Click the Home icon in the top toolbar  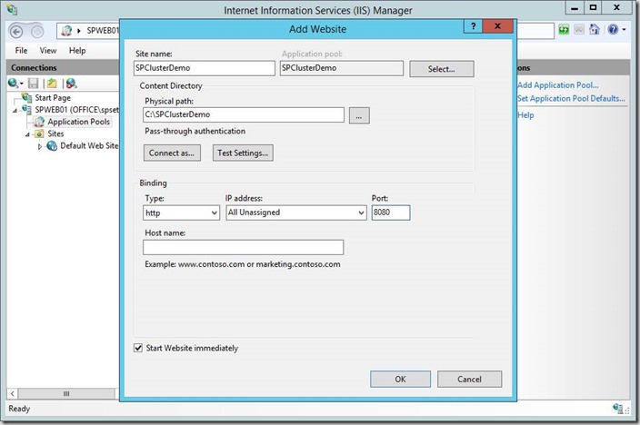tap(595, 30)
